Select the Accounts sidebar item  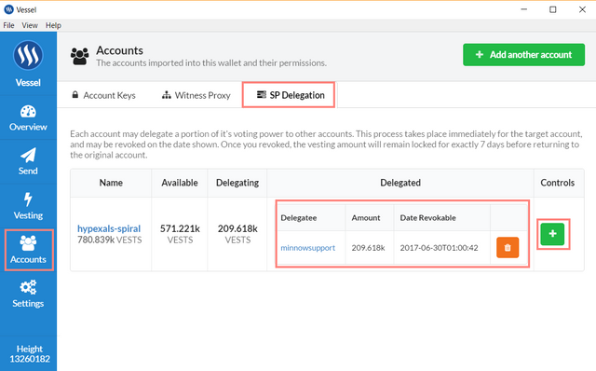tap(28, 250)
